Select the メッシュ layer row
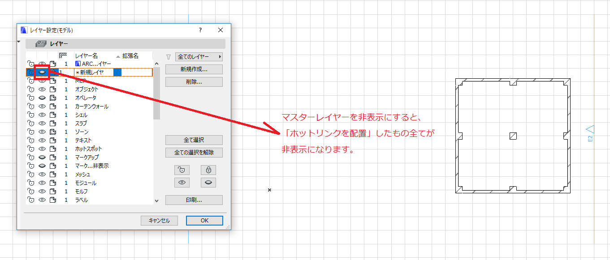 coord(90,175)
